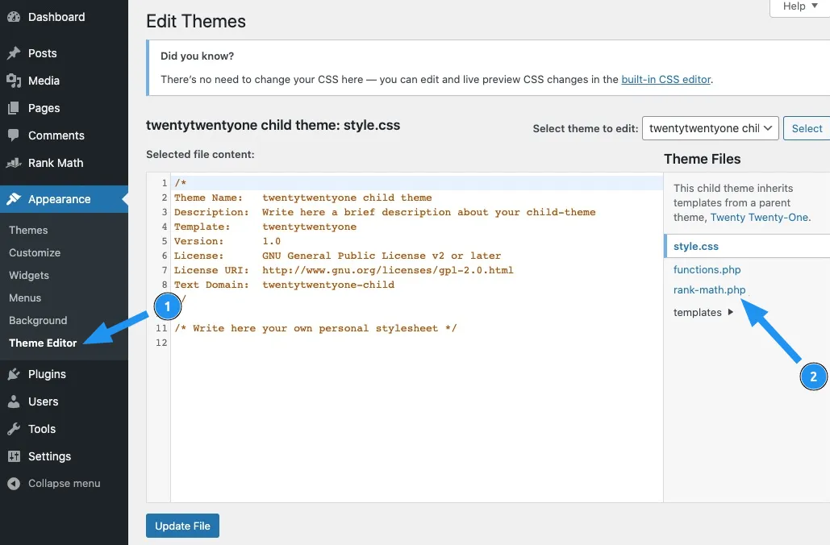Image resolution: width=830 pixels, height=545 pixels.
Task: Open the Themes submenu item
Action: [x=28, y=230]
